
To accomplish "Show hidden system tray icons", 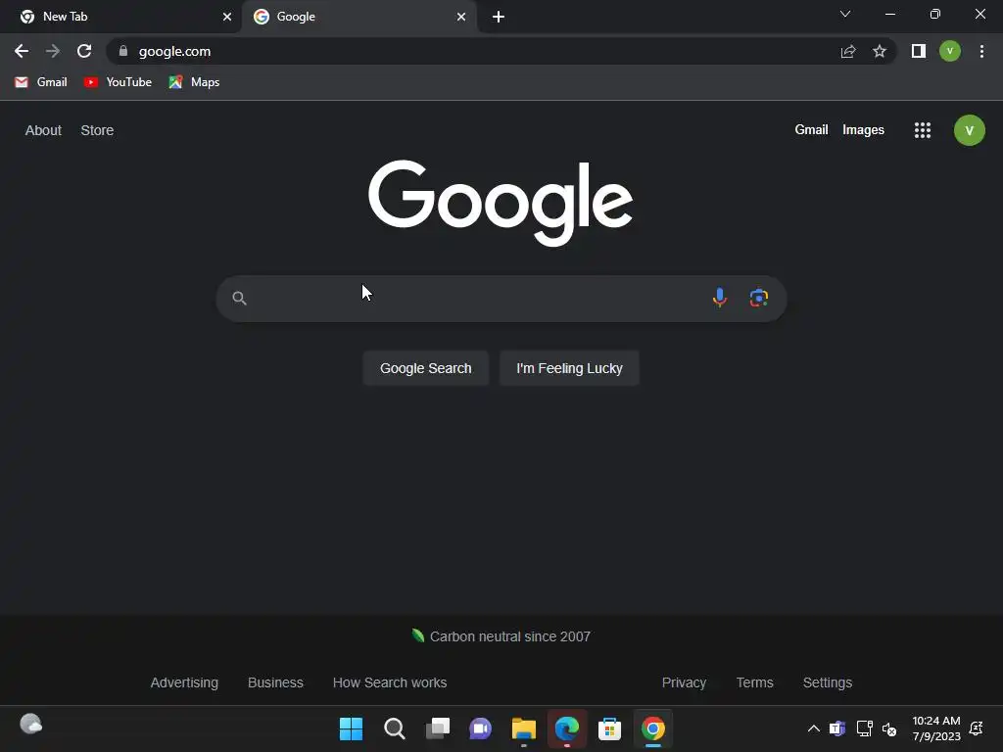I will [814, 728].
